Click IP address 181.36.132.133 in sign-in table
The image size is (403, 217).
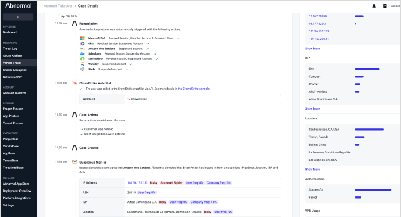(x=138, y=183)
